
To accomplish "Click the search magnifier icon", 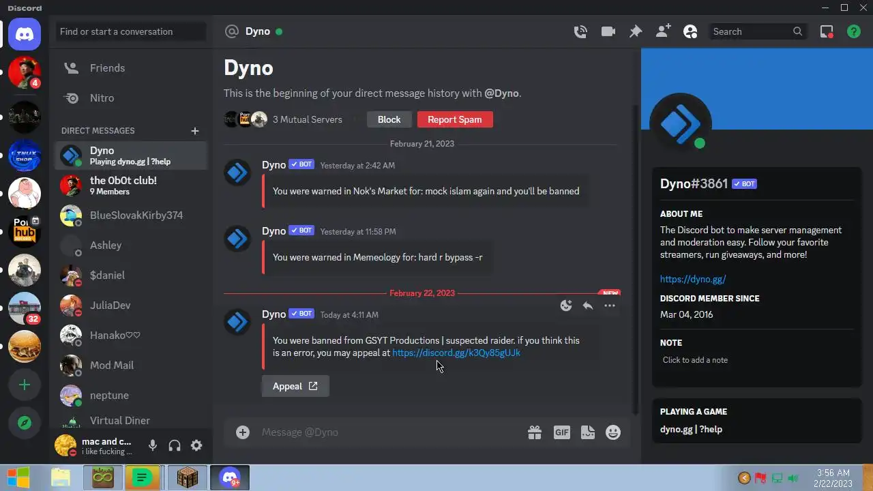I will [797, 31].
